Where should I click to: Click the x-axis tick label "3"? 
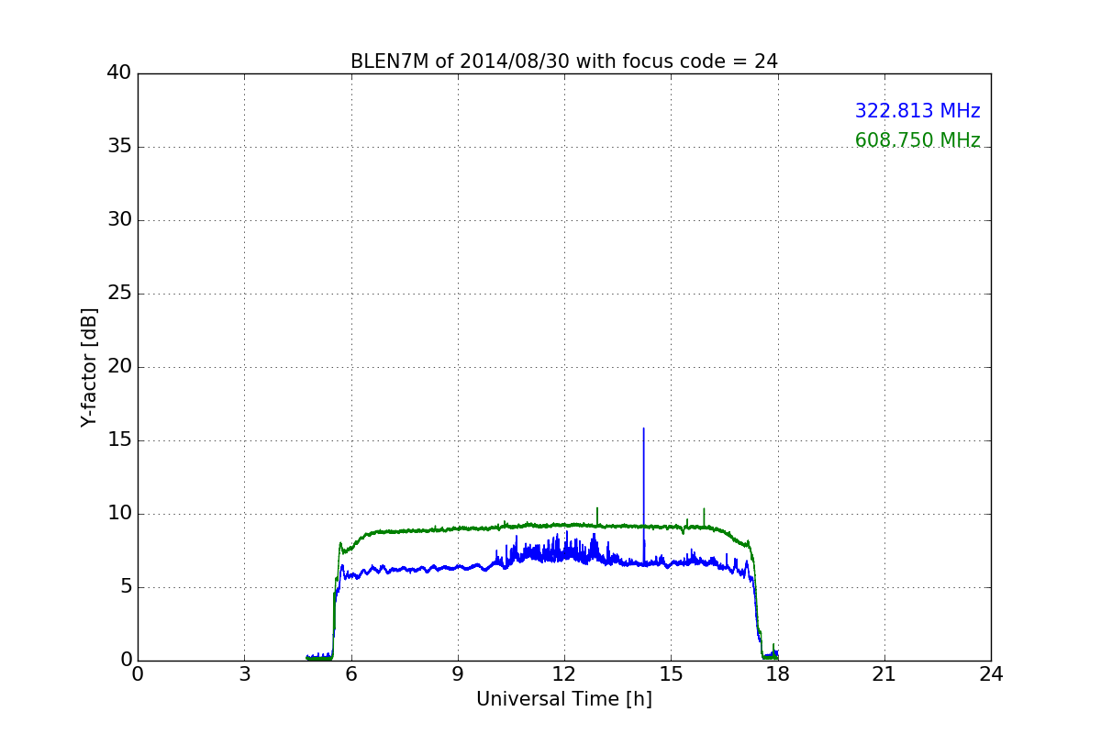click(x=244, y=673)
